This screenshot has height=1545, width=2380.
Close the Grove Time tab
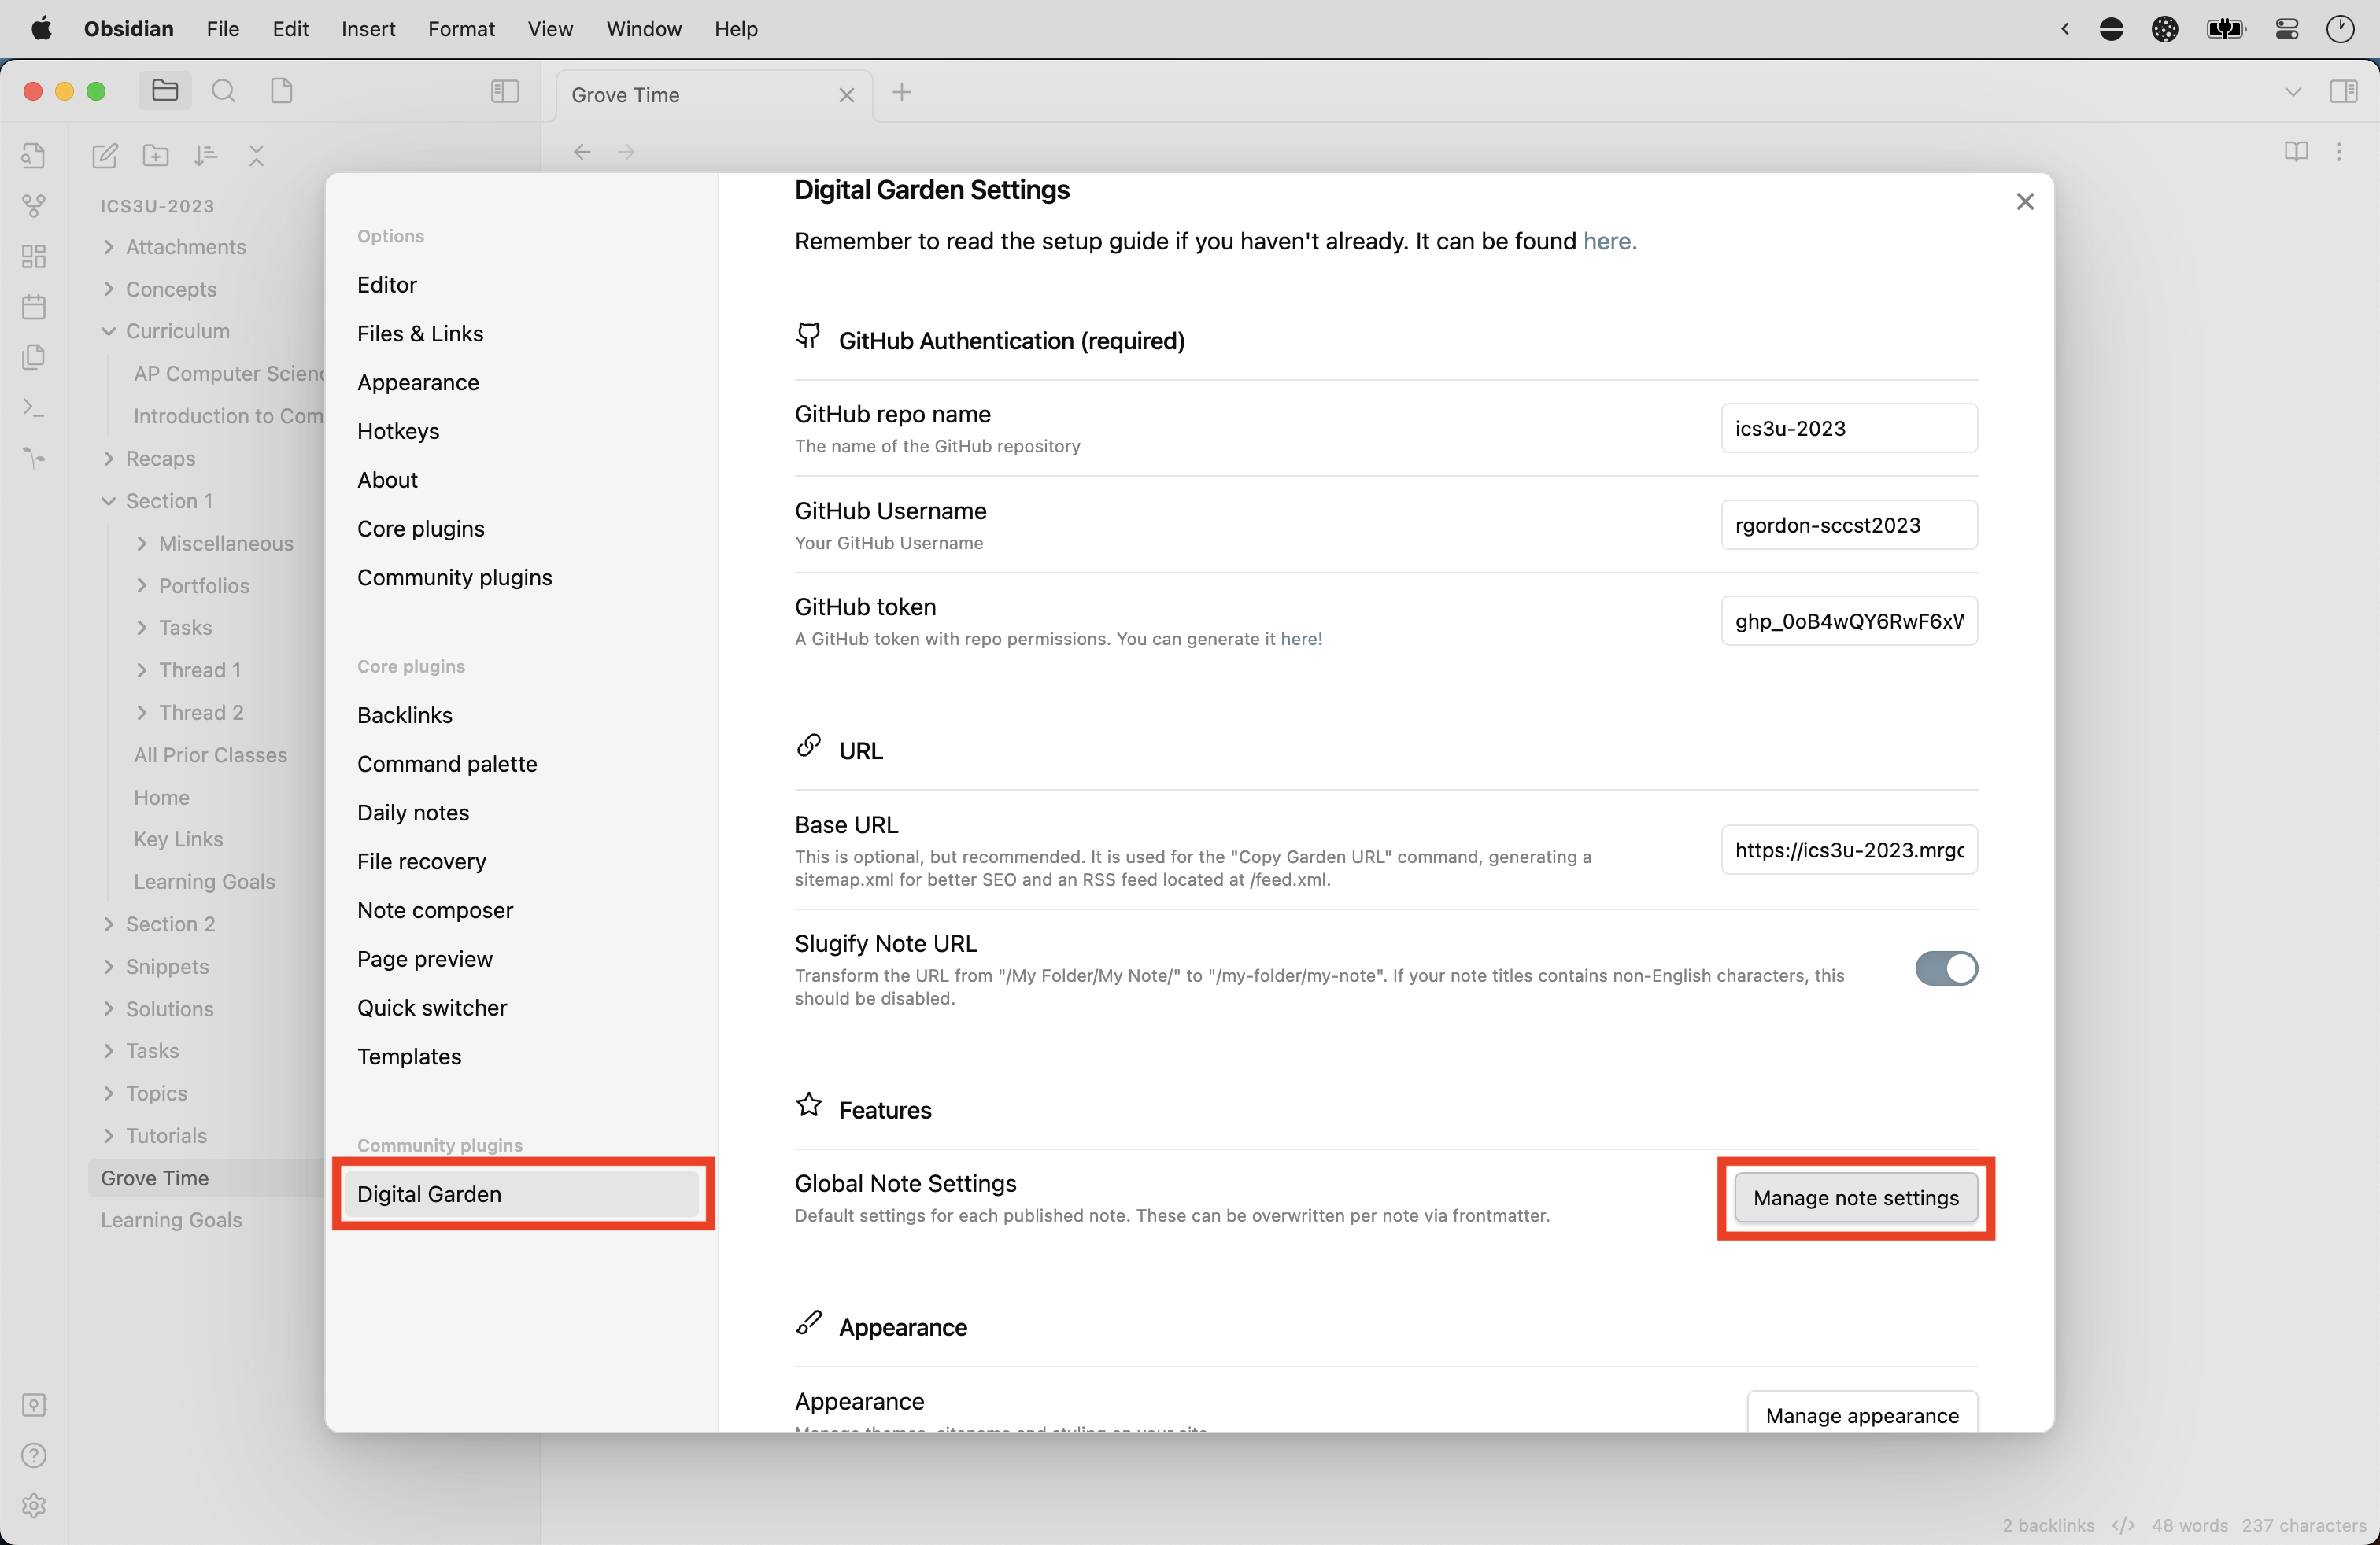point(846,95)
